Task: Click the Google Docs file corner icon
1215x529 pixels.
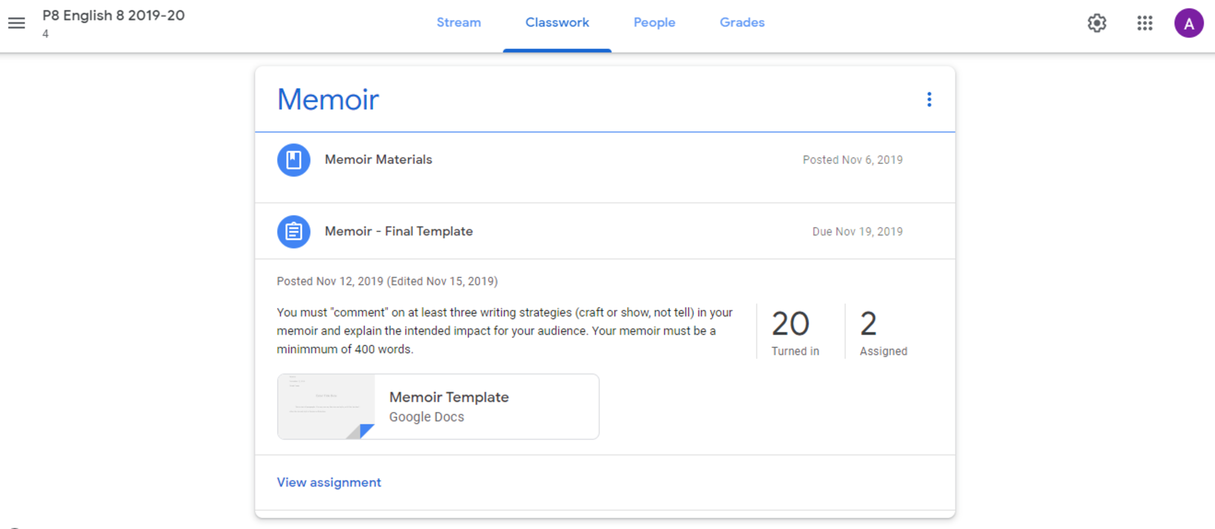Action: 366,431
